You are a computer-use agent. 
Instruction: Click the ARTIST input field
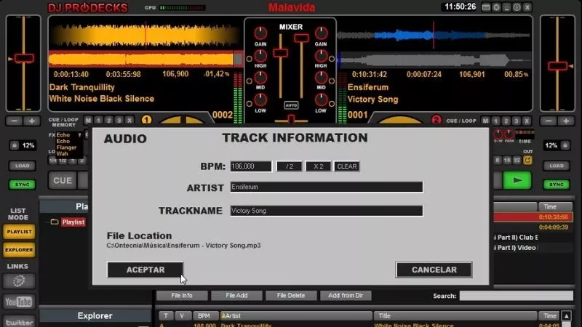(326, 187)
